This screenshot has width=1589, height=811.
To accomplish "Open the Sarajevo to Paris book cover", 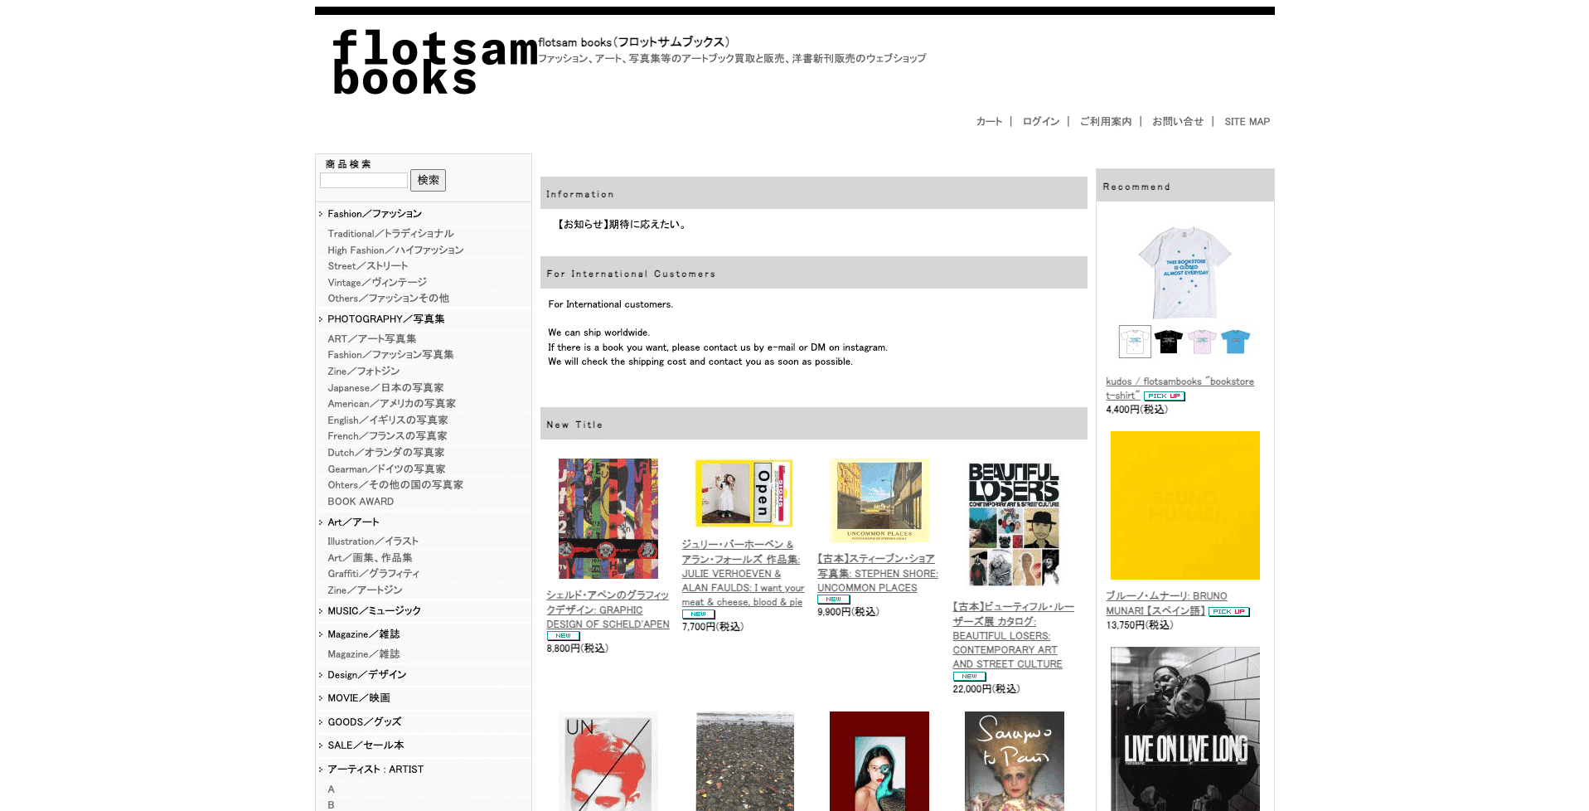I will [x=1014, y=761].
